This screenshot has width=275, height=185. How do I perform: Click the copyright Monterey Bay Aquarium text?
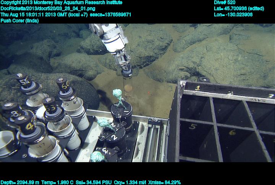(61, 2)
